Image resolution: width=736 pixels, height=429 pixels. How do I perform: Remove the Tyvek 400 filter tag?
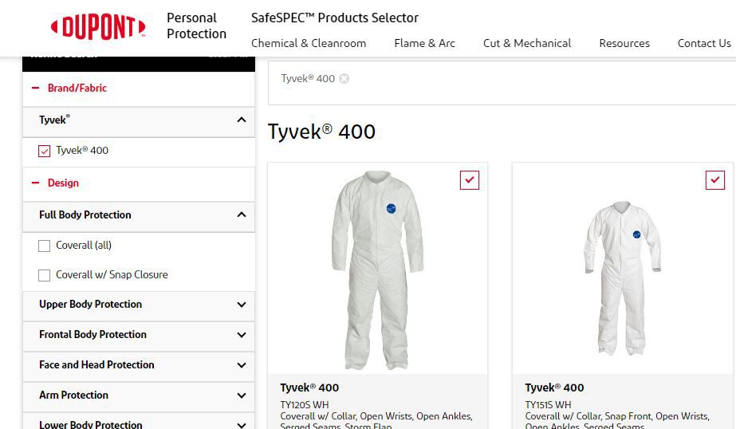point(344,78)
